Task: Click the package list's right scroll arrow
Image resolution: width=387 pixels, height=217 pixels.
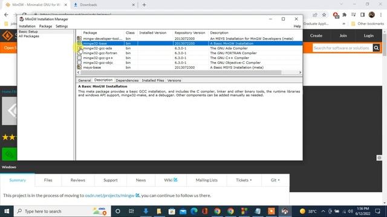Action: [x=300, y=72]
